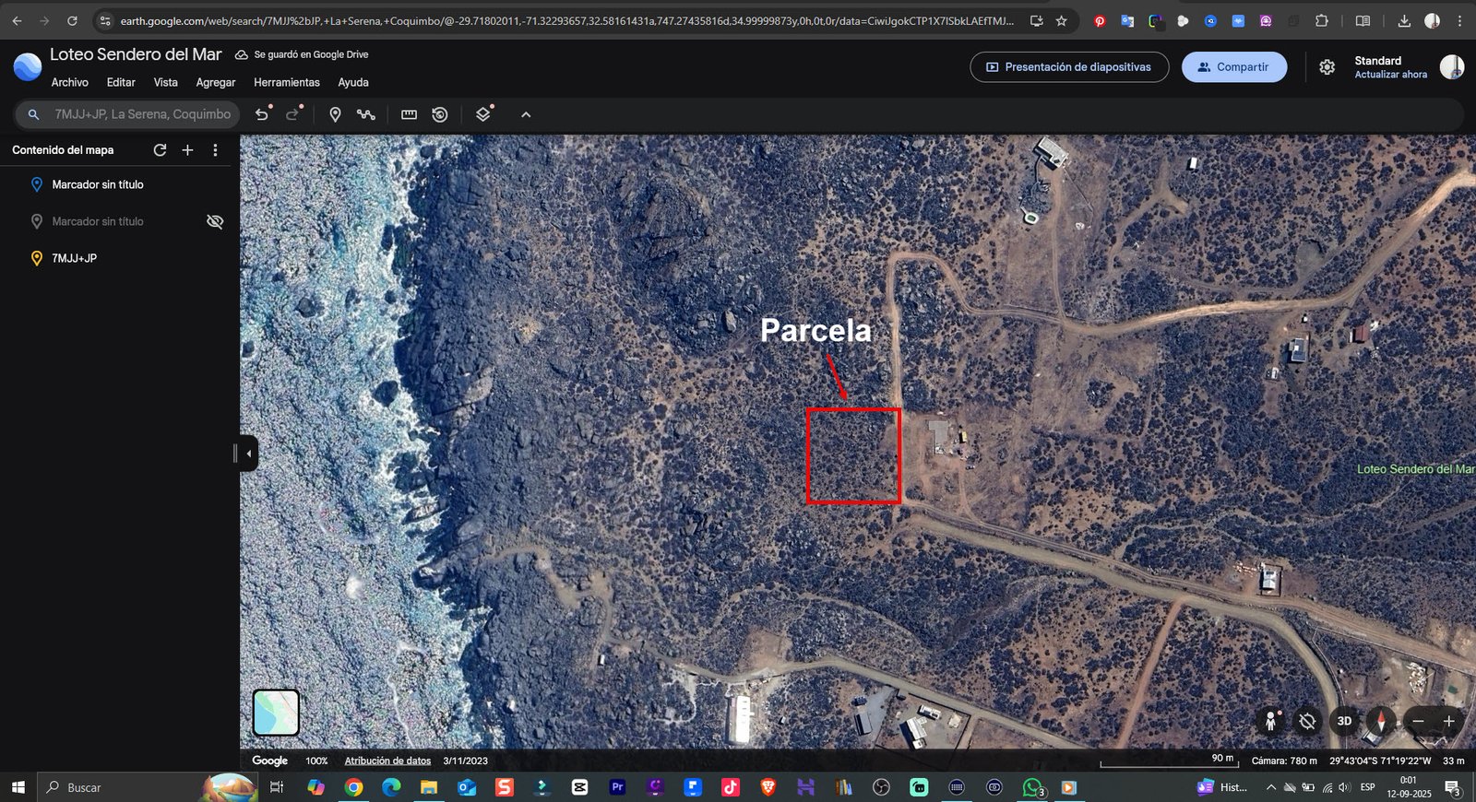Screen dimensions: 1476x802
Task: Collapse the left side panel handle
Action: [248, 454]
